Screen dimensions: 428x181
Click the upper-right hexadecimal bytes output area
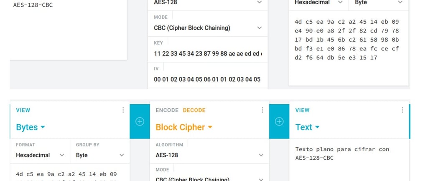[347, 40]
